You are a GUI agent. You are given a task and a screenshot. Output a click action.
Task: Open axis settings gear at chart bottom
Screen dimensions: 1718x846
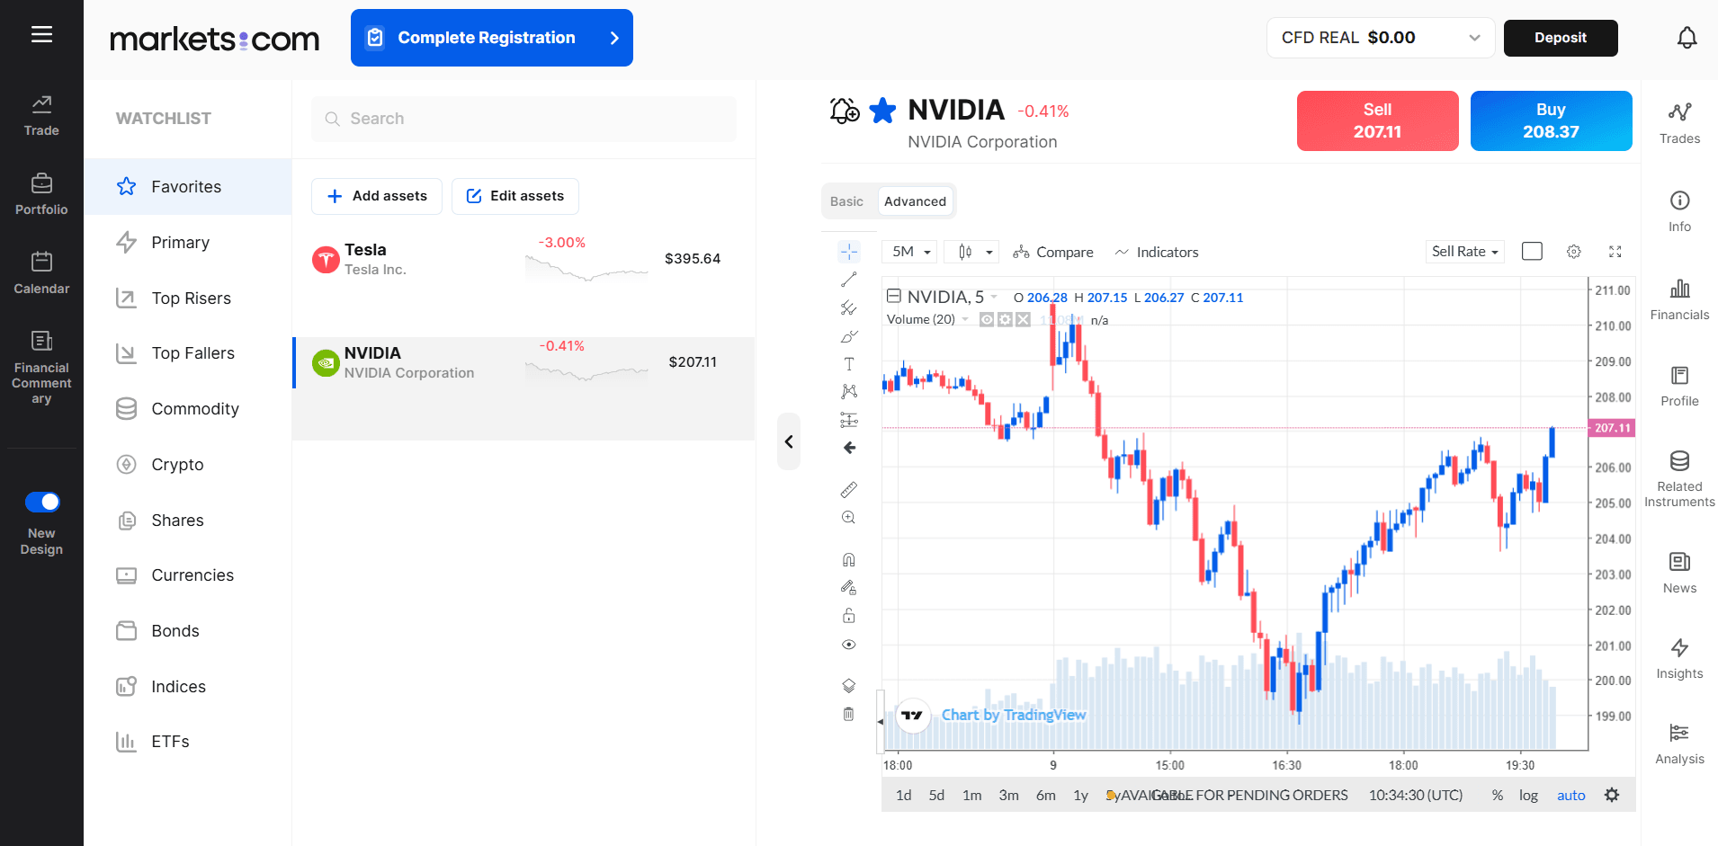[1612, 795]
